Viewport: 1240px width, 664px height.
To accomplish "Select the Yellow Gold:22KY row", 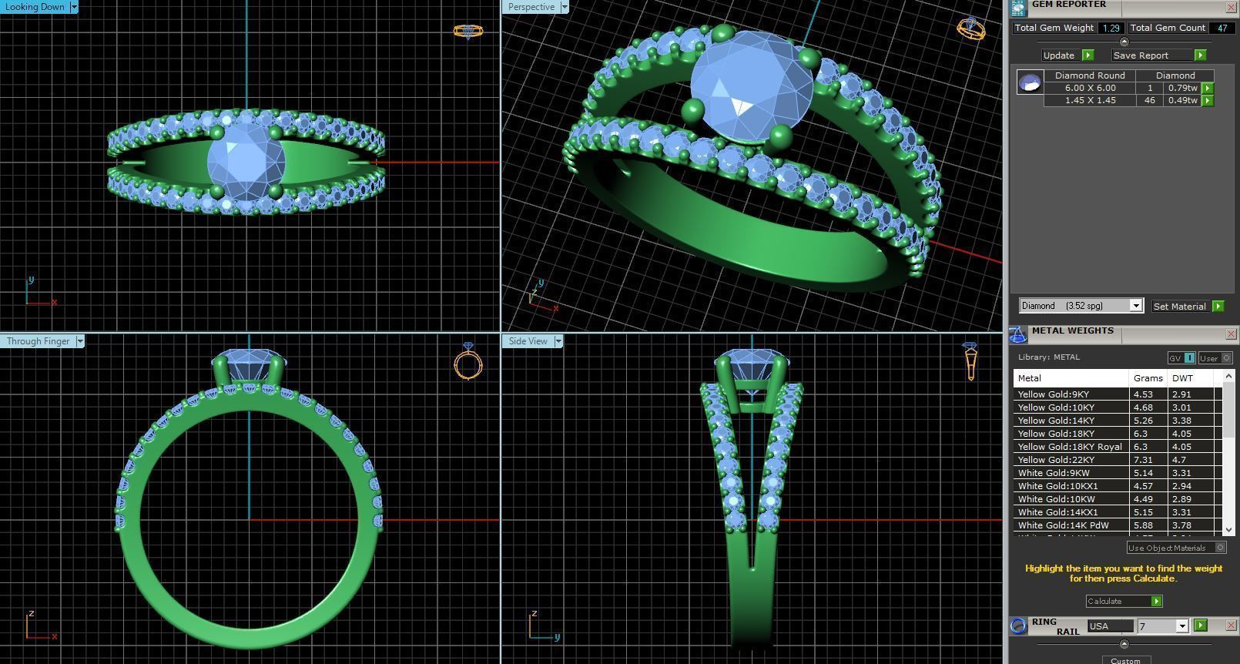I will [1117, 460].
